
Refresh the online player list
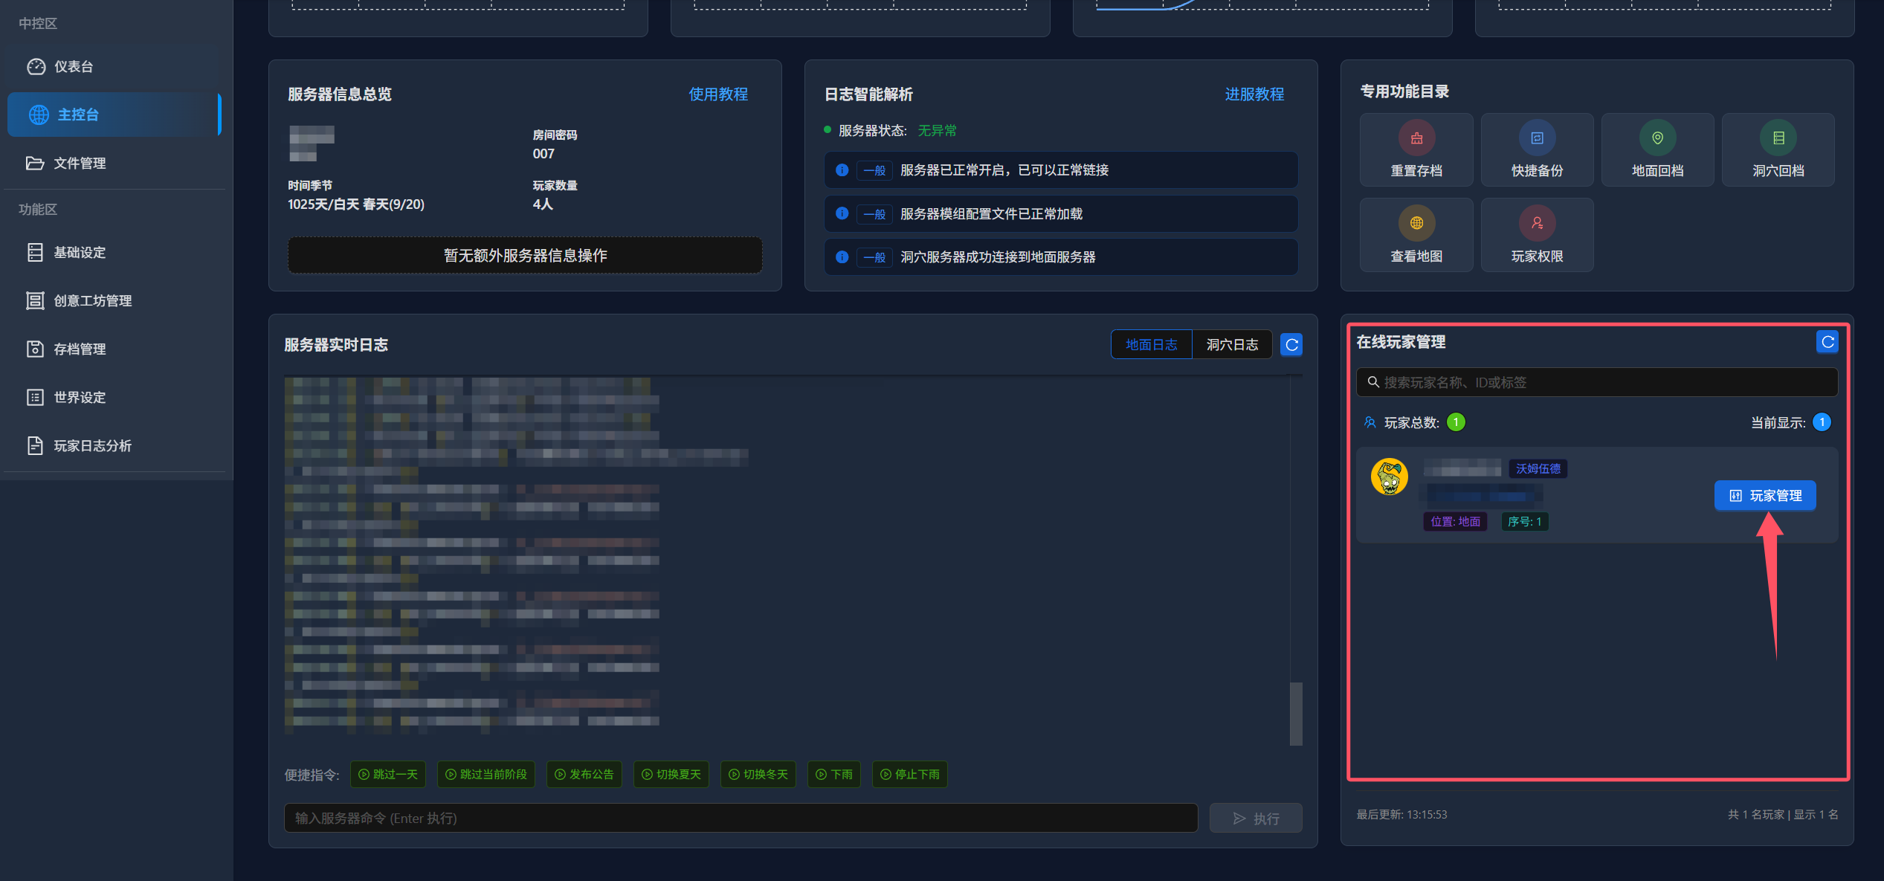[x=1827, y=342]
